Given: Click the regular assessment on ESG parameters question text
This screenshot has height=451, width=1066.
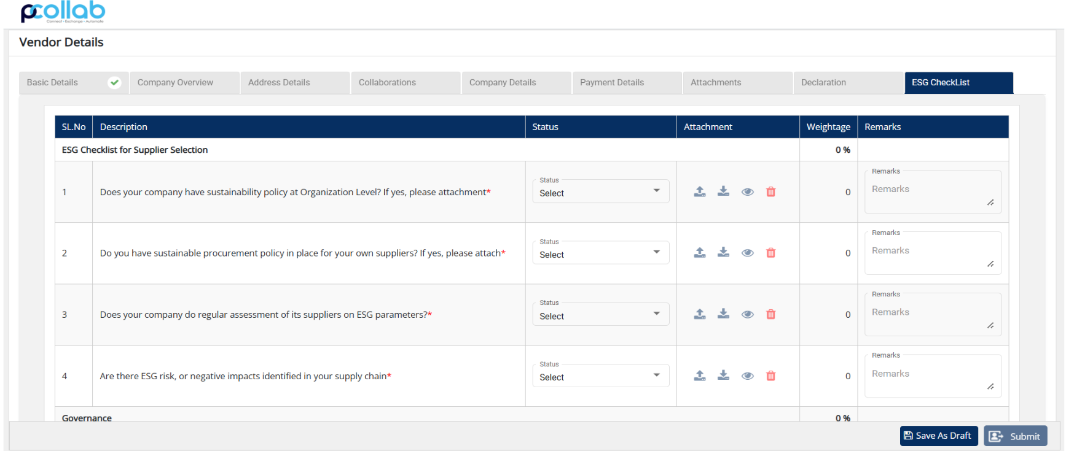Looking at the screenshot, I should [265, 315].
